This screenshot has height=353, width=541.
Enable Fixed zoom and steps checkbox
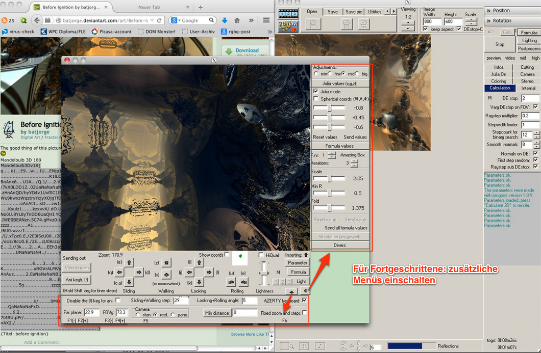pyautogui.click(x=304, y=313)
